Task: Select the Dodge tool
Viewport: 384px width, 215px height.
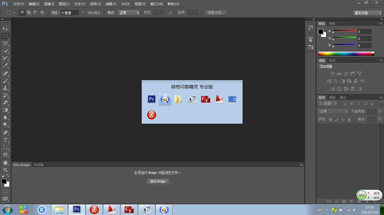Action: (5, 124)
